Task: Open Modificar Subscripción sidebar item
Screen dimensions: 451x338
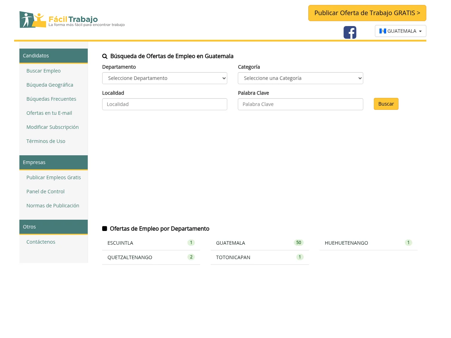Action: pos(52,127)
